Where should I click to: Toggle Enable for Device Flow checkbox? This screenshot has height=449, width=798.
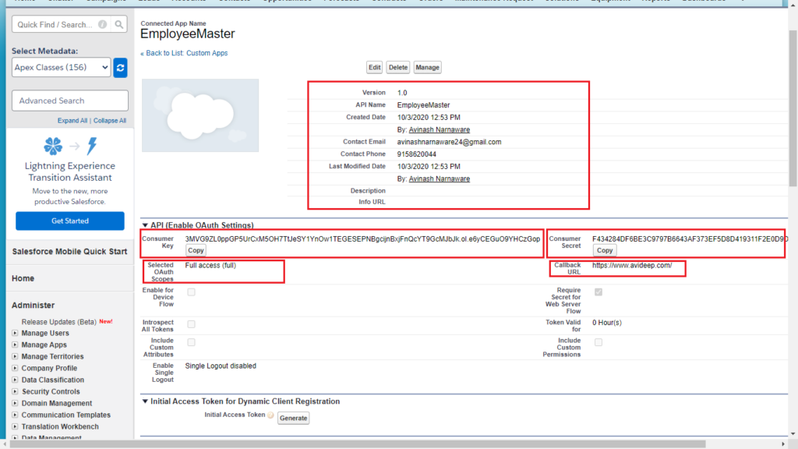(x=192, y=292)
